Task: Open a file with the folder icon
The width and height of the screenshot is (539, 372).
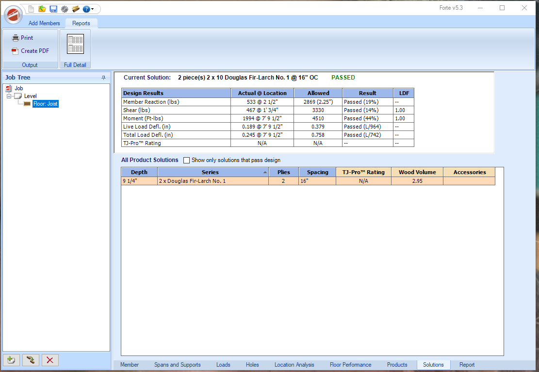Action: (x=42, y=9)
